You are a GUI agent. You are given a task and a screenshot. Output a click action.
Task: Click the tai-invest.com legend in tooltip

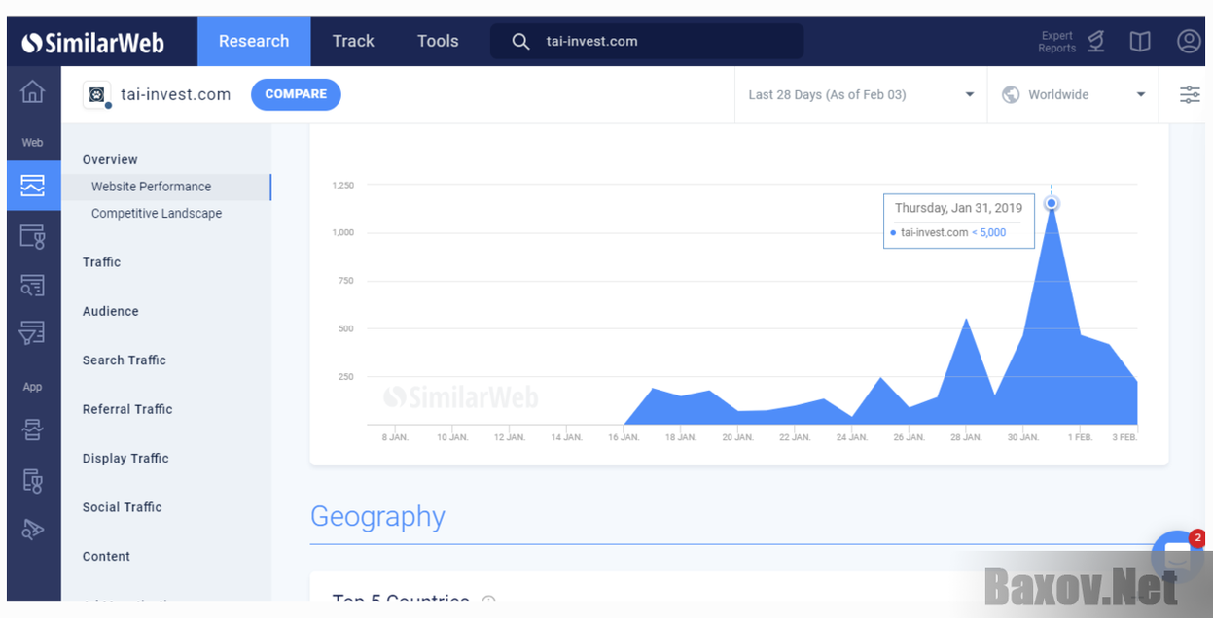(934, 232)
